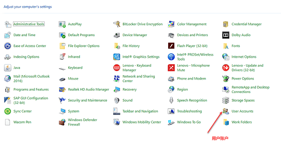
Task: Click the Mail Outlook 2016 icon
Action: click(x=8, y=79)
